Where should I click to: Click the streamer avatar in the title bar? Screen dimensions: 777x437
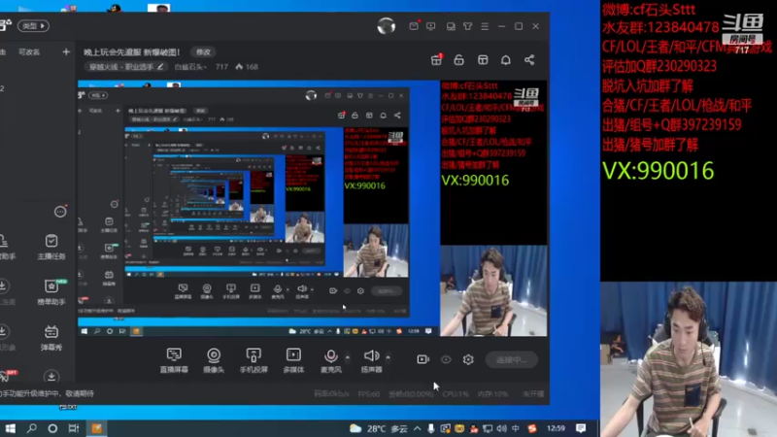pos(386,26)
